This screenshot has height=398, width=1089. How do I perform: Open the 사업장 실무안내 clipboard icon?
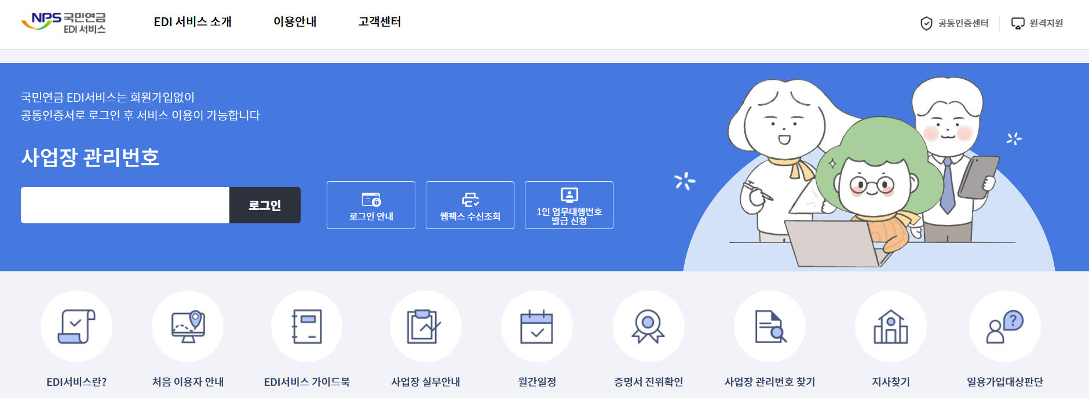[x=426, y=326]
